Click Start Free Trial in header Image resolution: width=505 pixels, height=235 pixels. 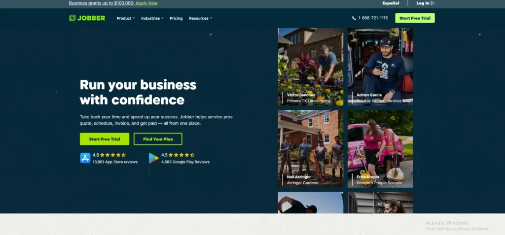pyautogui.click(x=415, y=18)
